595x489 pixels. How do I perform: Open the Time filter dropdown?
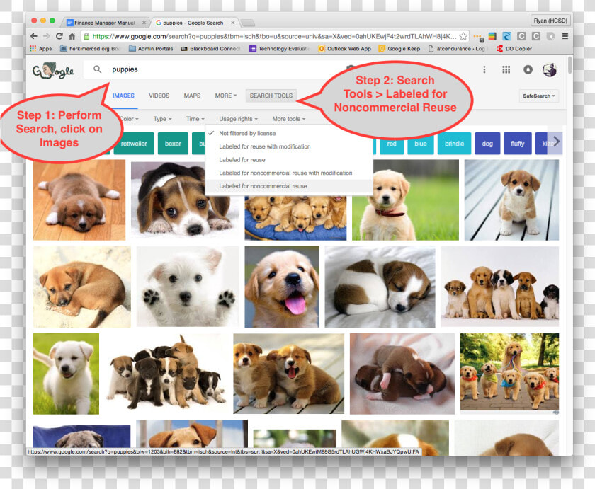pos(195,119)
